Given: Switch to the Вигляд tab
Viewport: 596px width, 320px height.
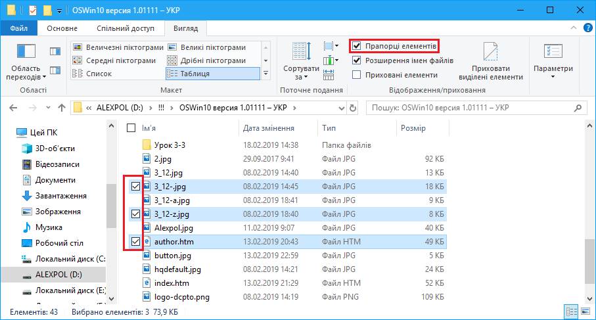Looking at the screenshot, I should click(x=185, y=28).
